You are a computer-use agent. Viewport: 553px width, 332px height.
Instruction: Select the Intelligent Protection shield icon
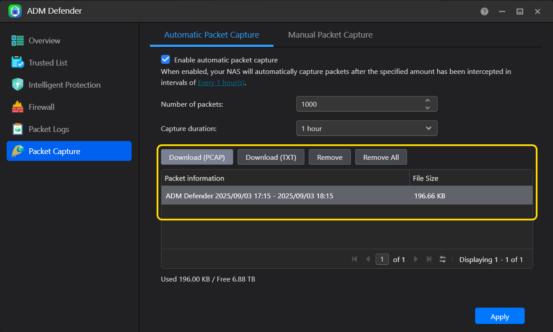[18, 85]
